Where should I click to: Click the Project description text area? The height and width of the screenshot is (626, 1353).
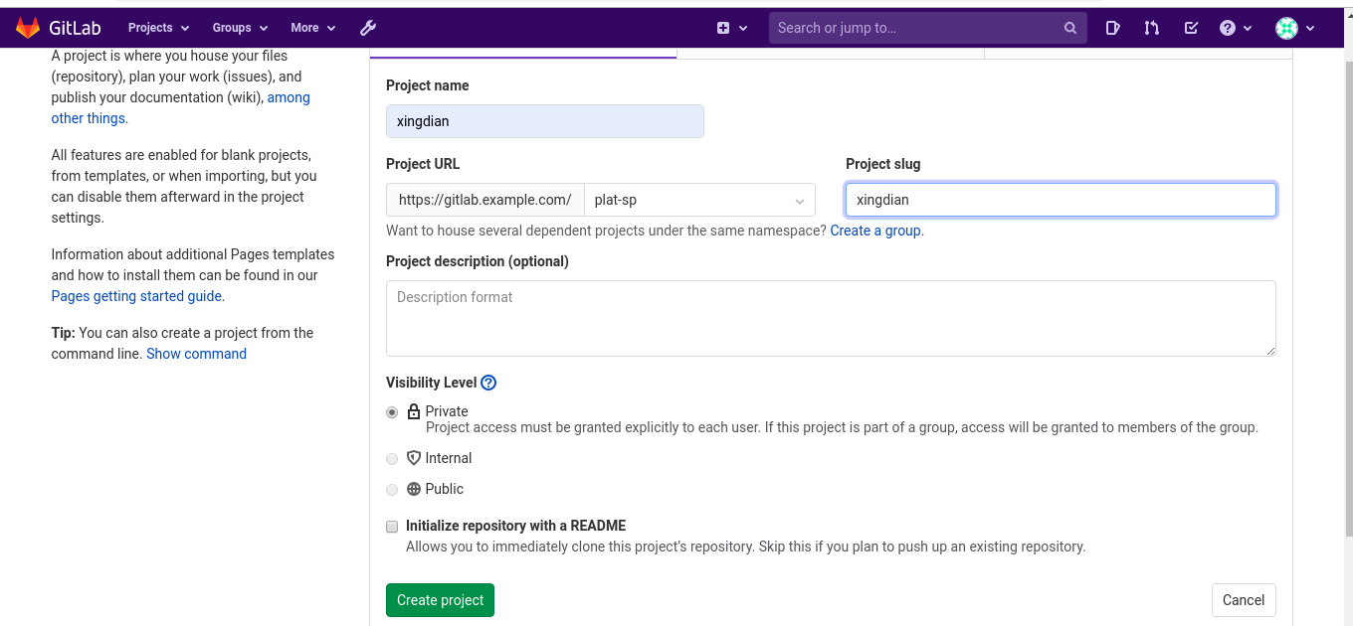point(831,318)
